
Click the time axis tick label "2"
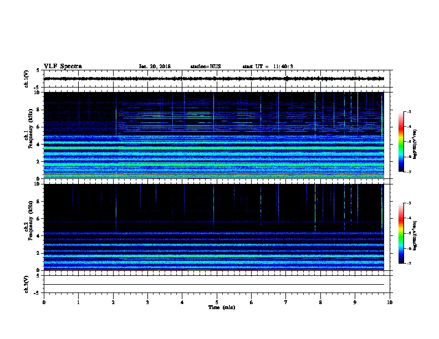(x=113, y=302)
